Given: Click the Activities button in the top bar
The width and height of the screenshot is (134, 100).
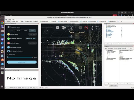Looking at the screenshot, I should pyautogui.click(x=4, y=15).
